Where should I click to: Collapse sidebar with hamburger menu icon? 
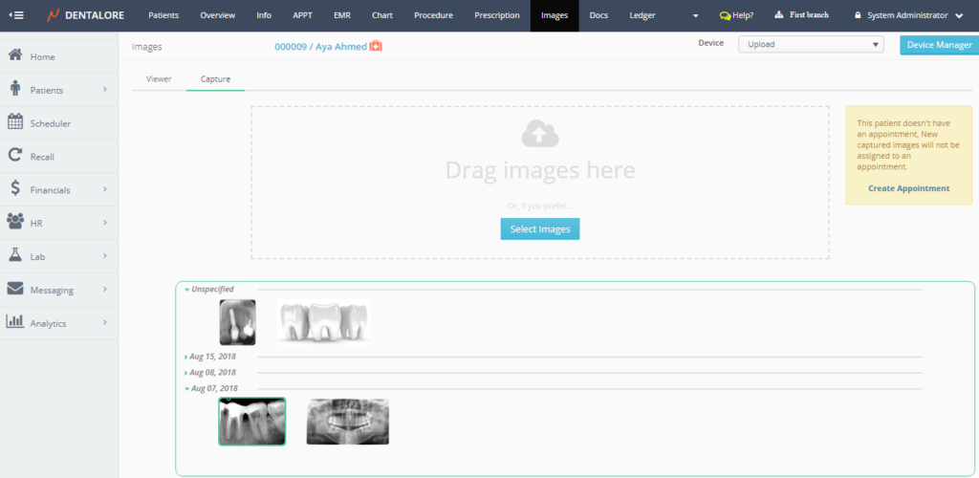tap(16, 15)
